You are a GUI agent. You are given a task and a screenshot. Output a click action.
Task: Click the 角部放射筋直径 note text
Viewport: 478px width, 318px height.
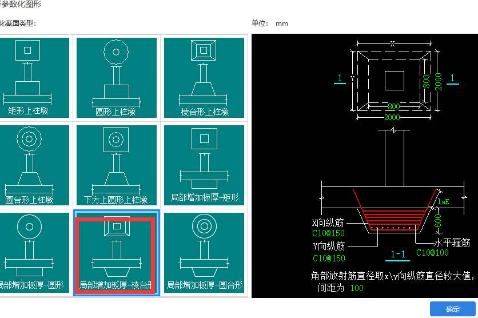[x=393, y=276]
